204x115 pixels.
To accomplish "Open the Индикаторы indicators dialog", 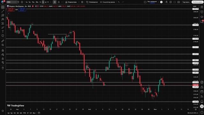I will (x=71, y=2).
